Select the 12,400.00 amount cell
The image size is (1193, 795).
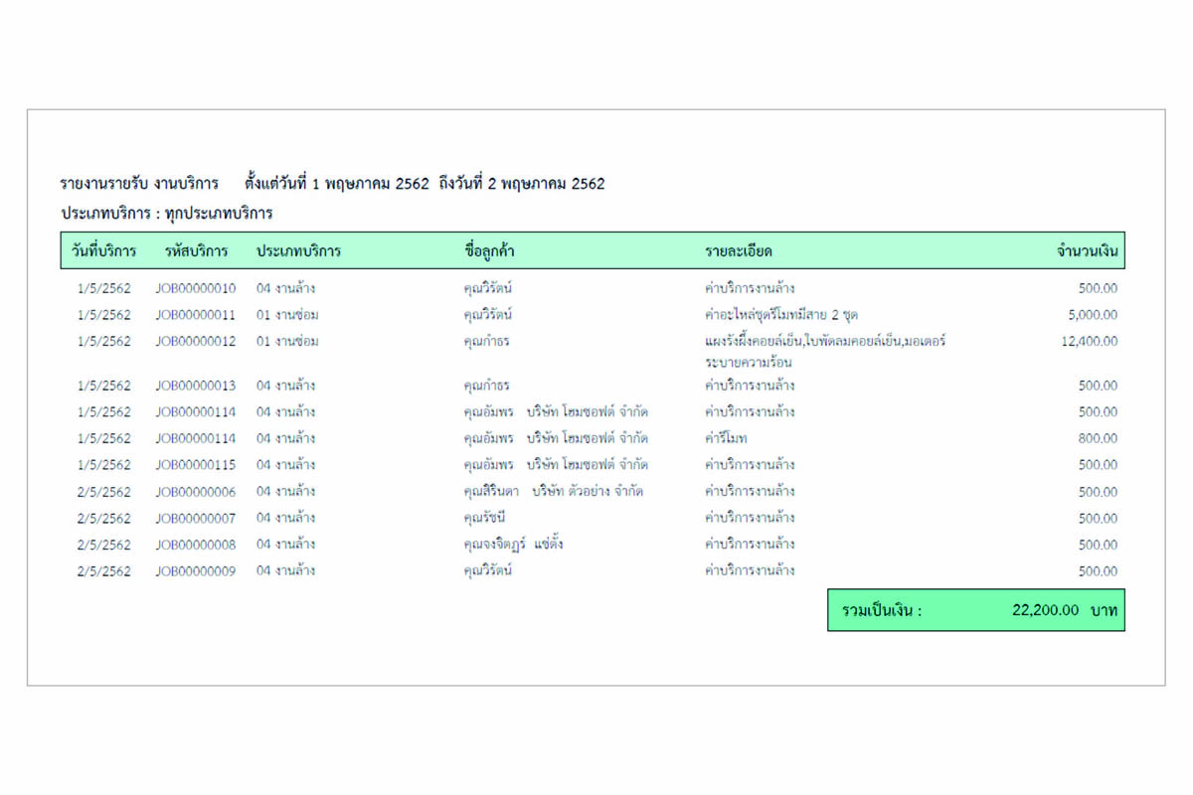(1090, 342)
